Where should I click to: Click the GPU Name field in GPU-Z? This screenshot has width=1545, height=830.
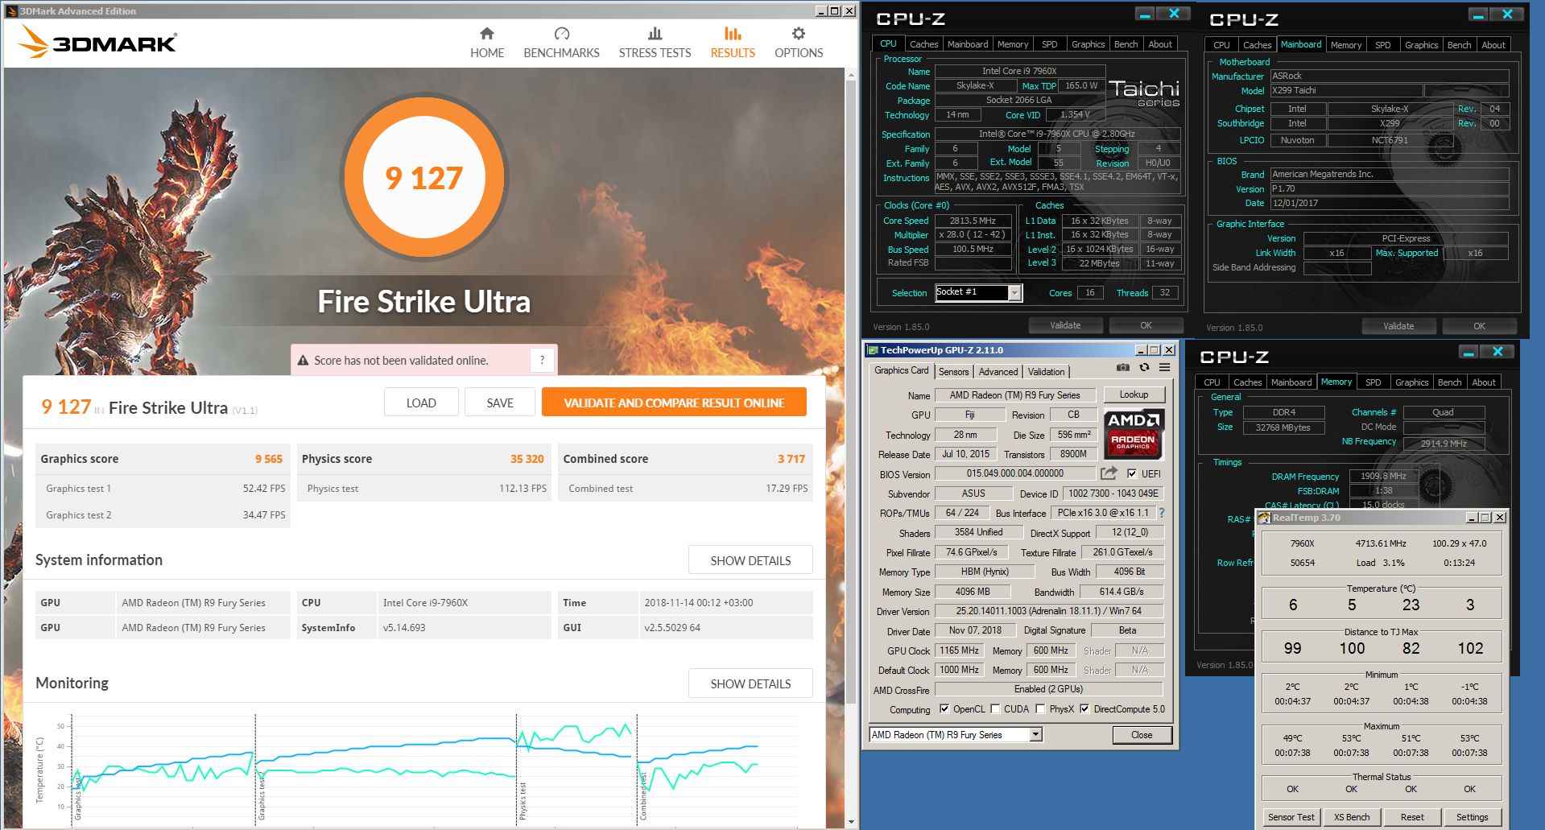1014,395
